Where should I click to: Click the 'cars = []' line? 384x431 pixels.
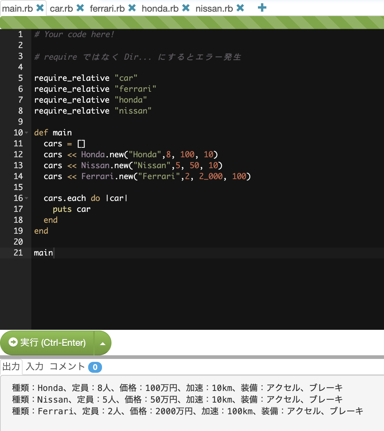(x=64, y=143)
